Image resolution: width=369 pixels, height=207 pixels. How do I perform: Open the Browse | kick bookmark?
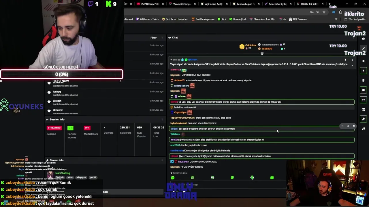tap(238, 19)
